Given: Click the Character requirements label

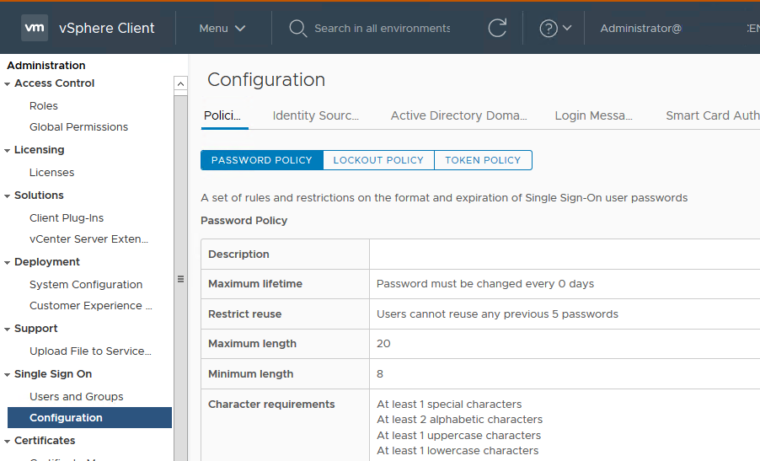Looking at the screenshot, I should point(271,405).
